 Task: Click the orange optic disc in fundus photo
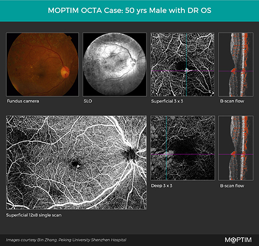click(x=65, y=72)
